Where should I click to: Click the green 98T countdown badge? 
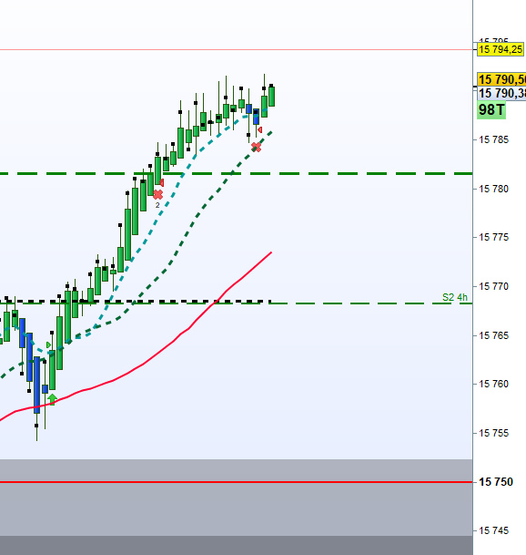click(x=491, y=109)
